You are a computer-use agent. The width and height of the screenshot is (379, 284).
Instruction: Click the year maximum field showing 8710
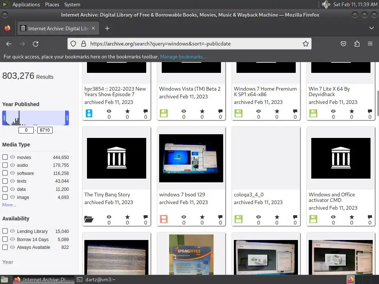tap(45, 130)
